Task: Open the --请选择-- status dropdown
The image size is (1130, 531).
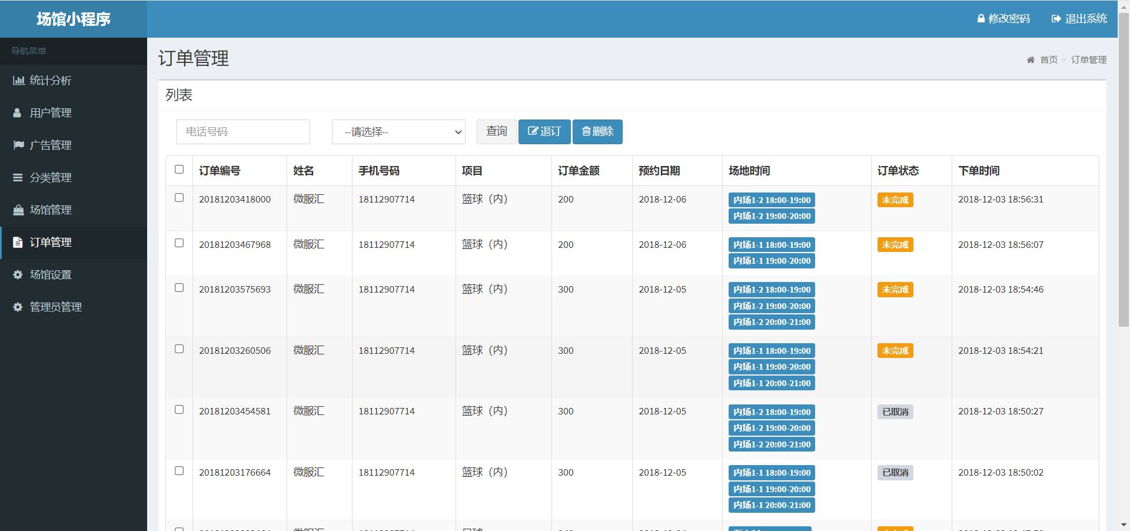Action: (x=398, y=132)
